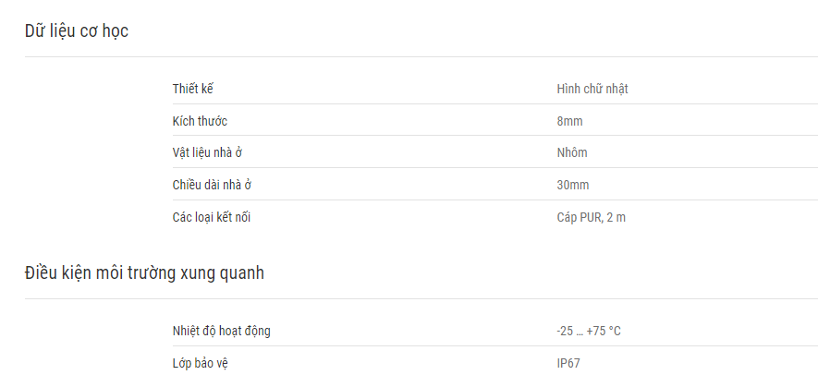Screen dimensions: 818x387
Task: Select the 'Lớp bảo vệ' label
Action: (201, 363)
